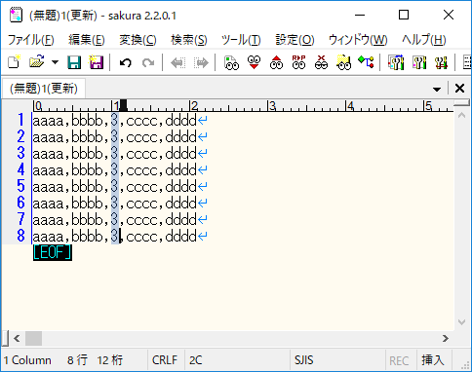Jump forward to the next cursor position
472x372 pixels.
[201, 62]
